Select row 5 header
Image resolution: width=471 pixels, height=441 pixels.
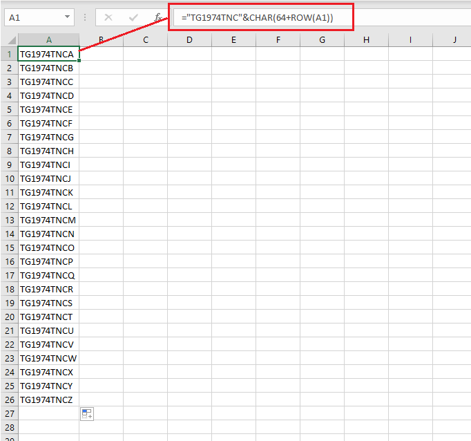click(x=9, y=109)
